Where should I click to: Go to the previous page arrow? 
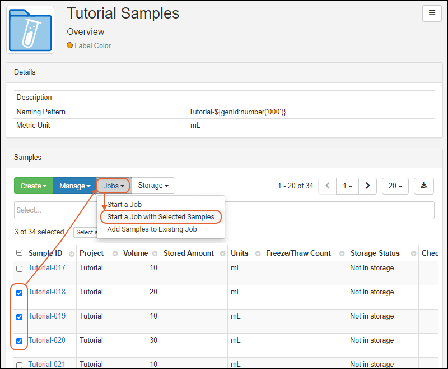coord(328,186)
